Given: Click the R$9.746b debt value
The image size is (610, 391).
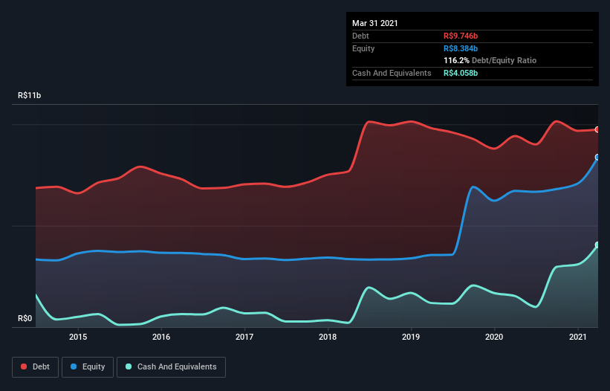Looking at the screenshot, I should pyautogui.click(x=461, y=36).
